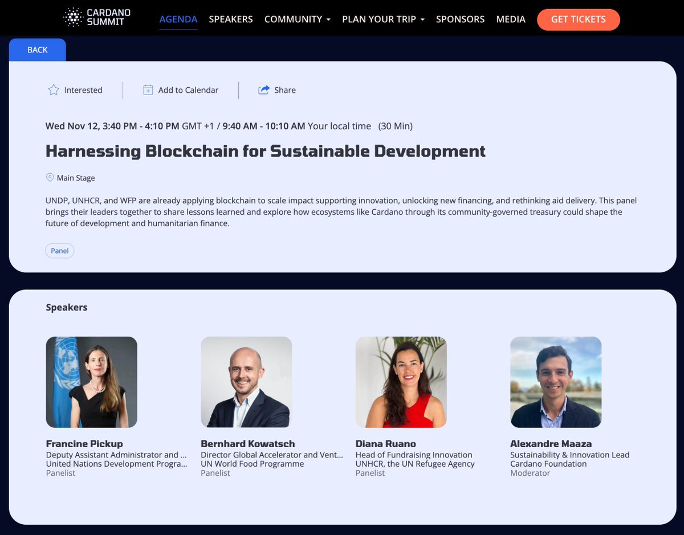Click the Interested label
Viewport: 684px width, 535px height.
click(x=83, y=90)
